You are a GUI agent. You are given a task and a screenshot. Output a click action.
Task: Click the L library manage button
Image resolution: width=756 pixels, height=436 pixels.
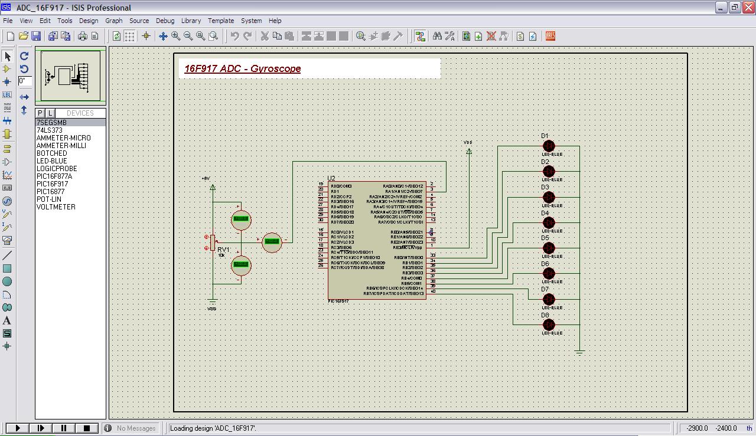coord(50,113)
